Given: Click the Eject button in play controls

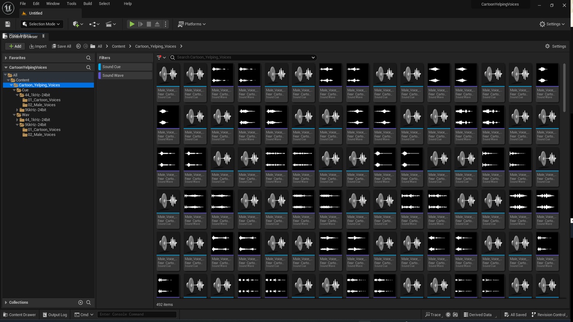Looking at the screenshot, I should pos(157,24).
